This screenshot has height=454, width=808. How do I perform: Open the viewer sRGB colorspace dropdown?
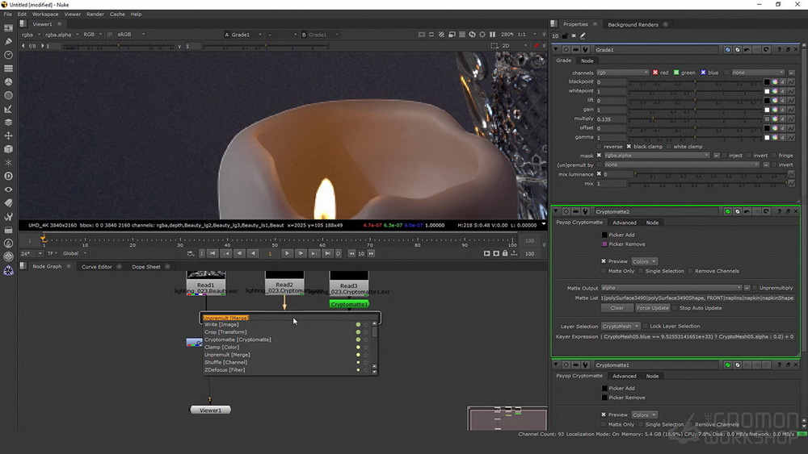pos(131,35)
